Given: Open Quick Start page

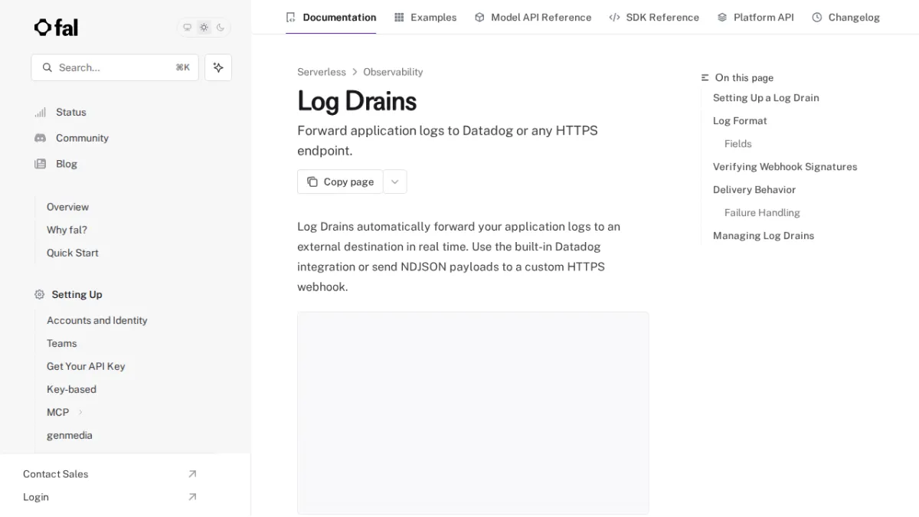Looking at the screenshot, I should click(x=72, y=253).
